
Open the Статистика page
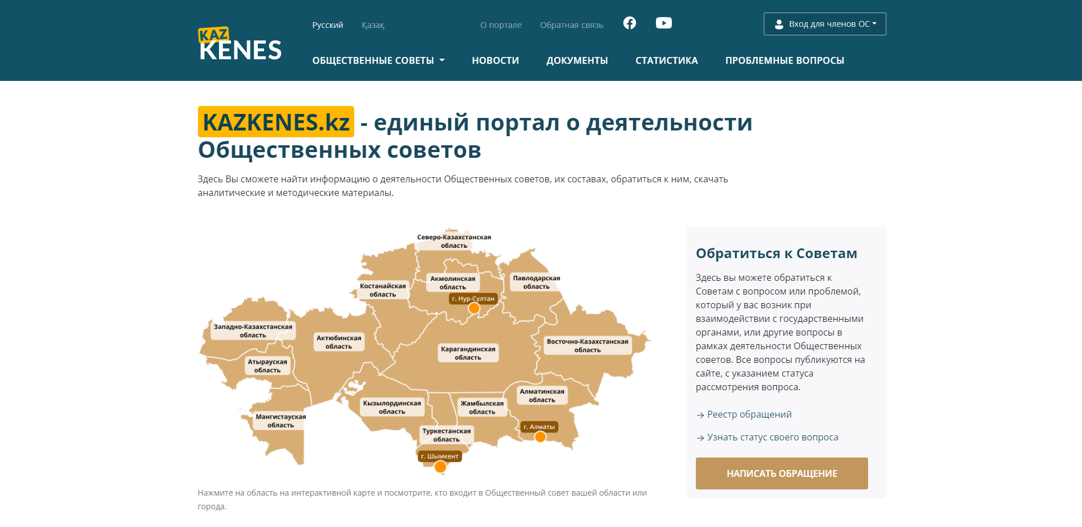pos(666,60)
